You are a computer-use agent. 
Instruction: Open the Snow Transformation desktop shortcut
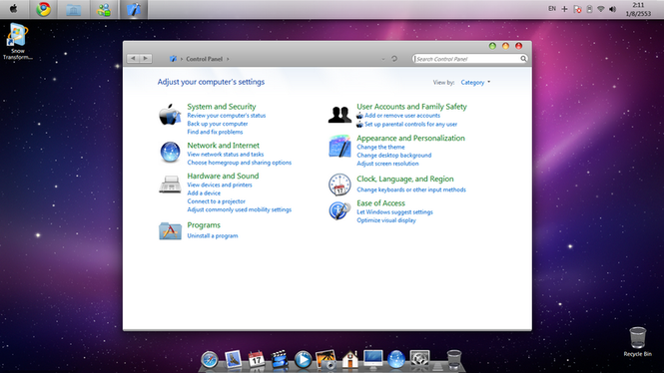tap(17, 42)
